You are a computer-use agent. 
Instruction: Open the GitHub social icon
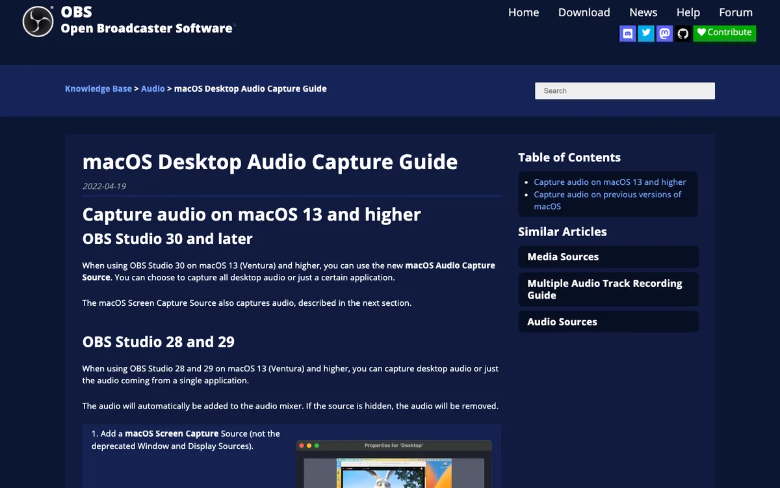(682, 33)
